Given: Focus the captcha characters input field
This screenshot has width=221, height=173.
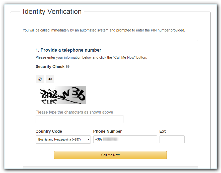Looking at the screenshot, I should (x=80, y=119).
